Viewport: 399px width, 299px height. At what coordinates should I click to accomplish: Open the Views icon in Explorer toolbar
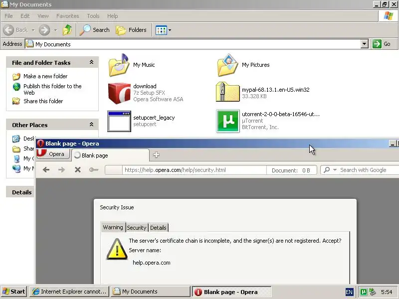pyautogui.click(x=161, y=30)
